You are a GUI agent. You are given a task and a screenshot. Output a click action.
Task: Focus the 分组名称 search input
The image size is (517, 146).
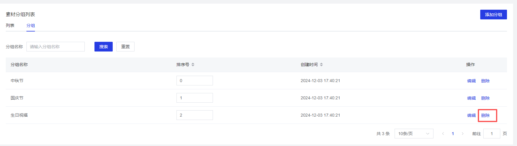(56, 47)
